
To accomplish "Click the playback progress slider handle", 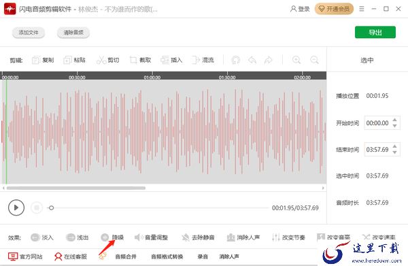I will click(51, 207).
